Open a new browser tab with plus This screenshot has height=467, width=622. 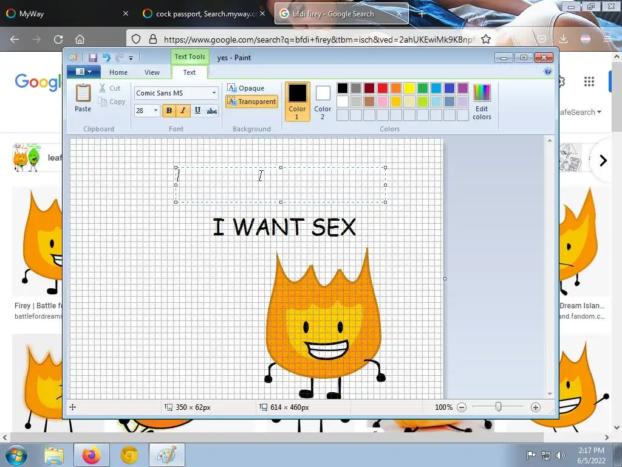[x=422, y=14]
